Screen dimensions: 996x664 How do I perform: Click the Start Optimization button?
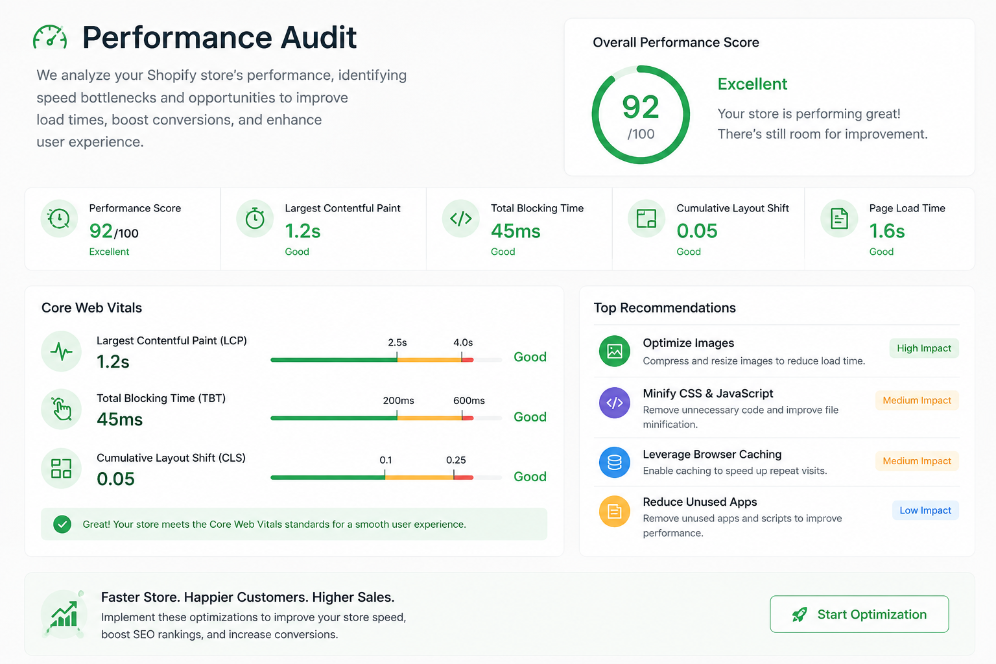pyautogui.click(x=859, y=614)
